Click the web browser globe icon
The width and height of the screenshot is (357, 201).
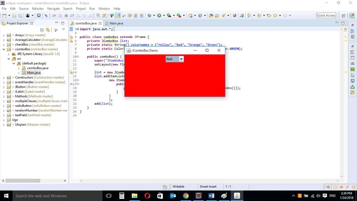click(235, 16)
